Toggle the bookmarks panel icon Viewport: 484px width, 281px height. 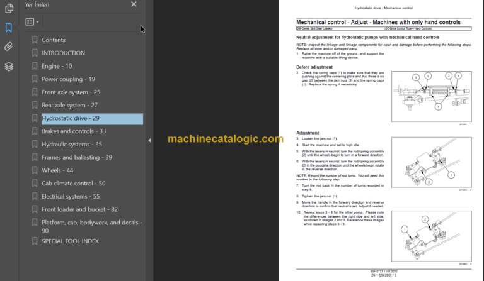[9, 28]
